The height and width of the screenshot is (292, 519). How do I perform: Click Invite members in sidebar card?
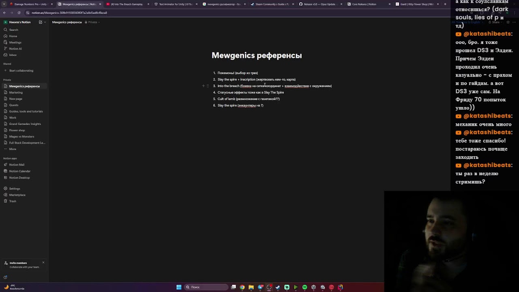coord(18,263)
